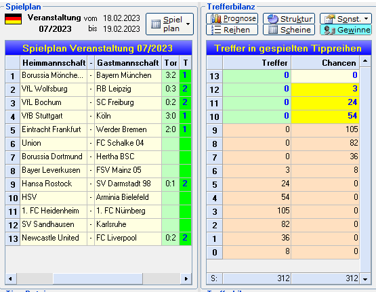376x292 pixels.
Task: Select the Köln cell
Action: 128,117
